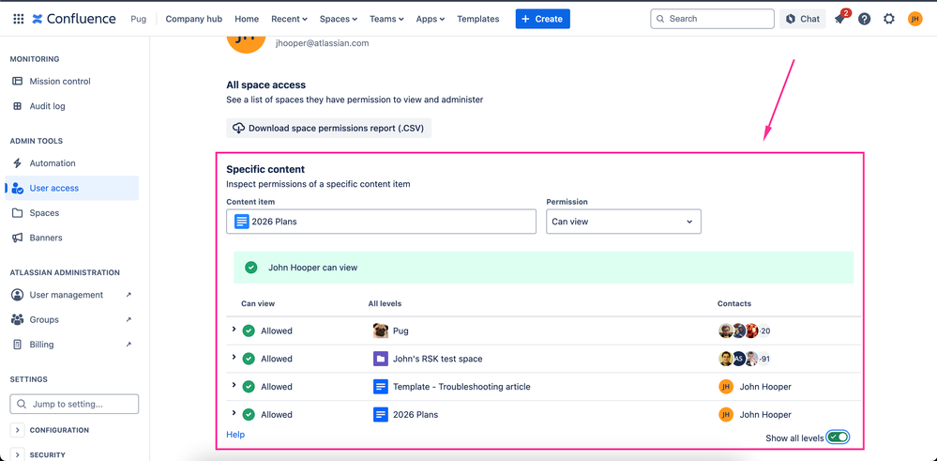This screenshot has width=937, height=461.
Task: Click the Confluence logo
Action: [x=74, y=19]
